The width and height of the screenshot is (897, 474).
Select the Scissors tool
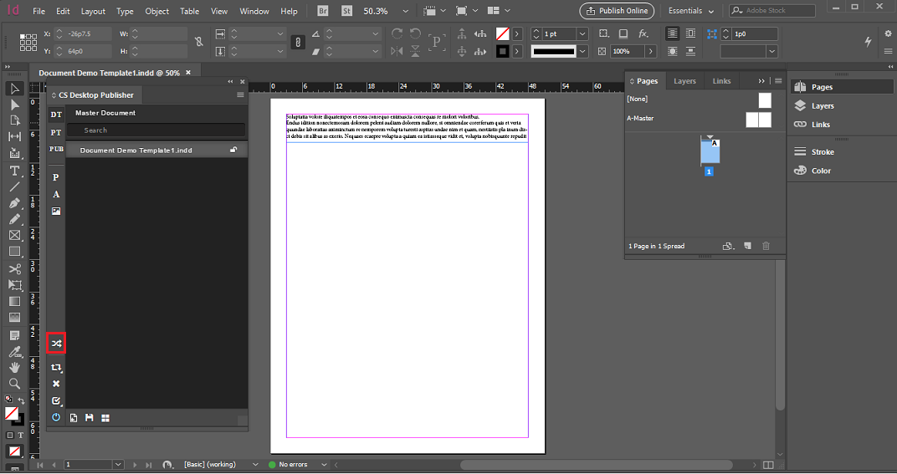coord(15,268)
